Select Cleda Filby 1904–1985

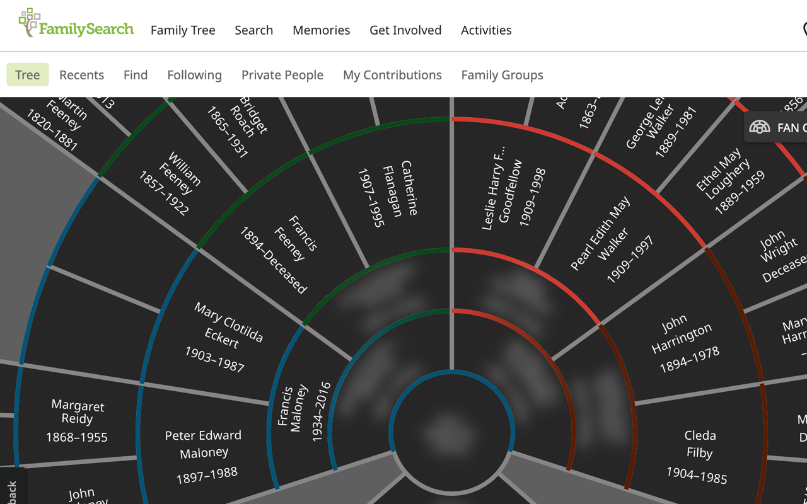pyautogui.click(x=699, y=456)
